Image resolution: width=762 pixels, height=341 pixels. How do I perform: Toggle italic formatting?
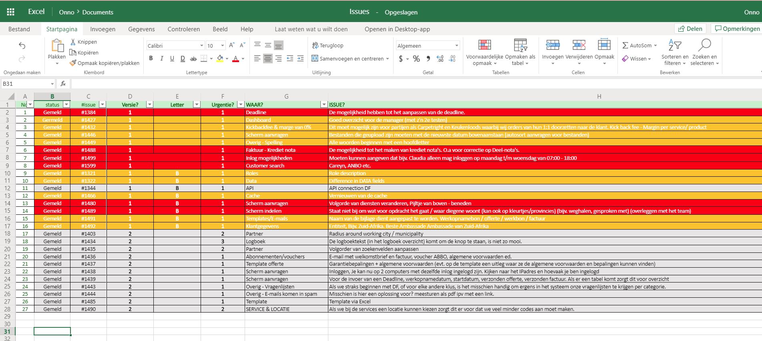[161, 59]
